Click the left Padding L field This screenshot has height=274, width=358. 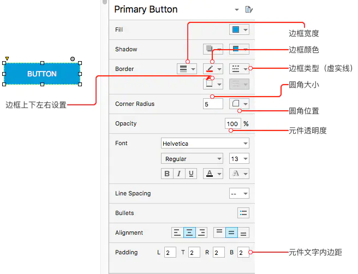click(x=170, y=252)
